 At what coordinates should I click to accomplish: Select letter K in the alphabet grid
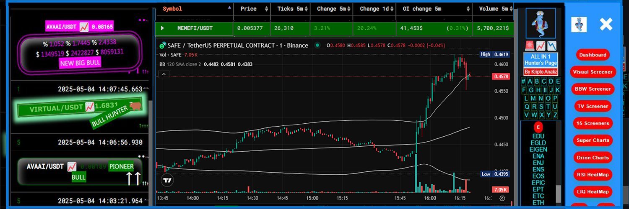click(558, 90)
